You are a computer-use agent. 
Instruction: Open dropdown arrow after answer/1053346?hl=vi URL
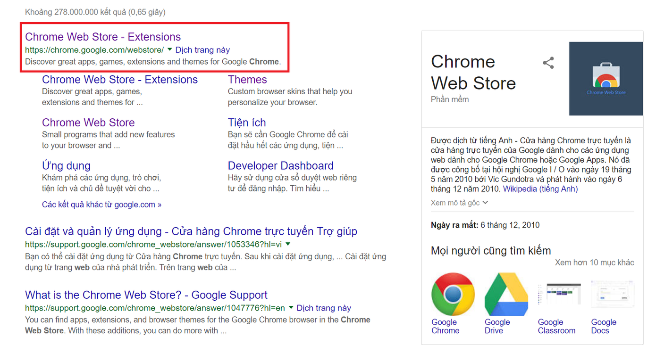(288, 244)
